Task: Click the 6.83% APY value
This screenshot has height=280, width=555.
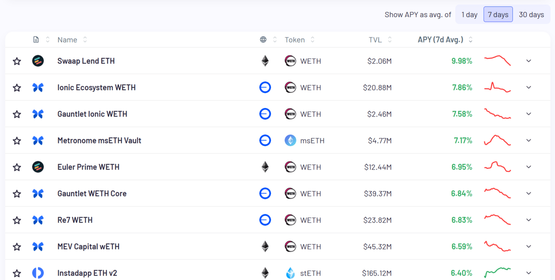Action: (x=462, y=220)
